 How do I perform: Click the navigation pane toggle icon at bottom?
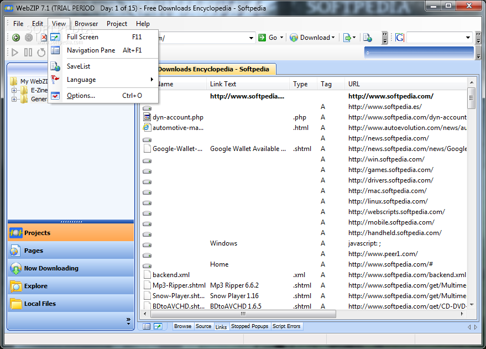tap(147, 326)
